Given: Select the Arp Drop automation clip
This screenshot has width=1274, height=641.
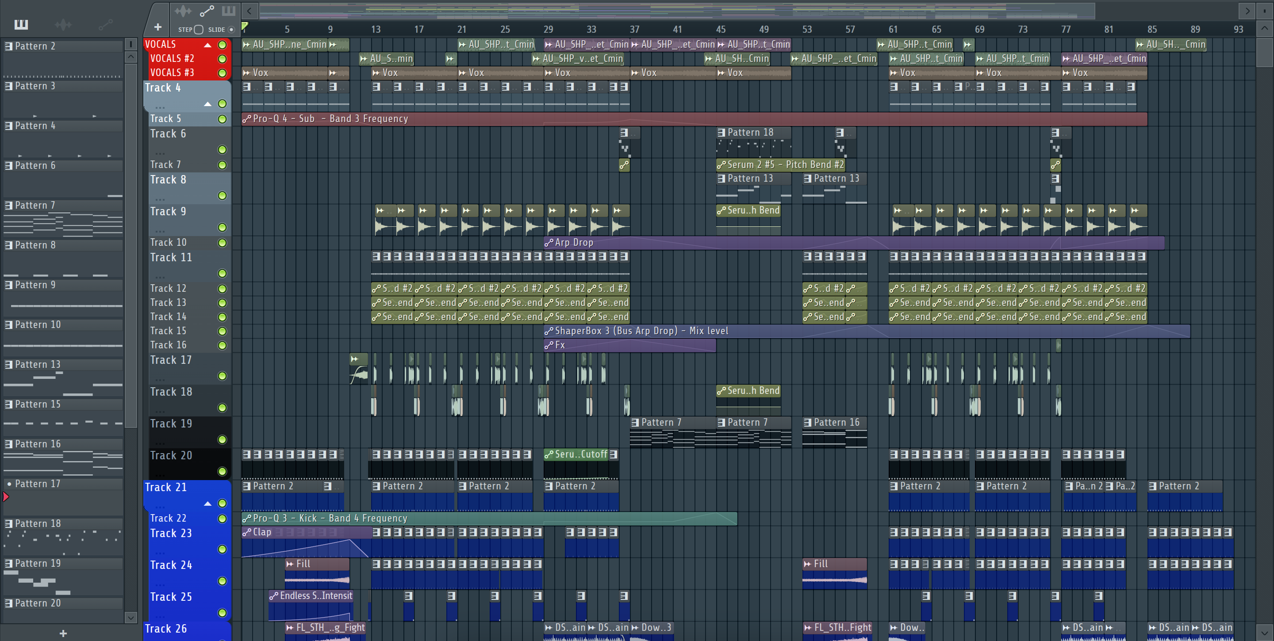Looking at the screenshot, I should (x=854, y=243).
